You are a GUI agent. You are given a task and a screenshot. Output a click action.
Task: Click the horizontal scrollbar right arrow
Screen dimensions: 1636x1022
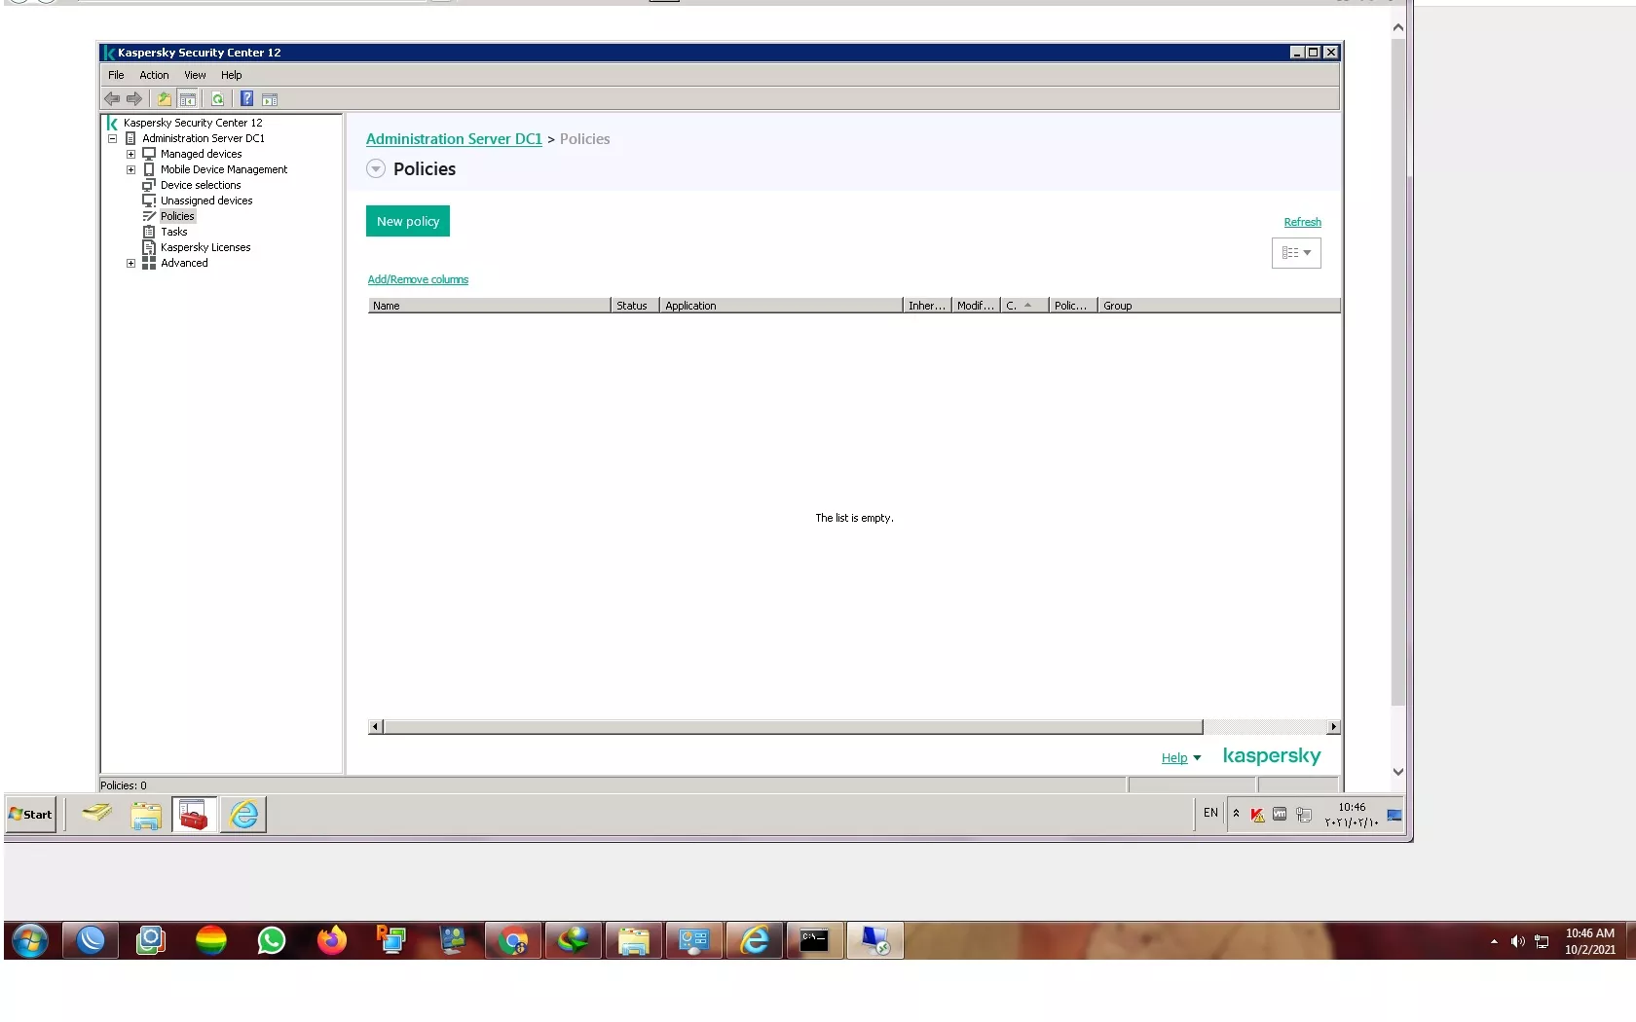[x=1333, y=727]
